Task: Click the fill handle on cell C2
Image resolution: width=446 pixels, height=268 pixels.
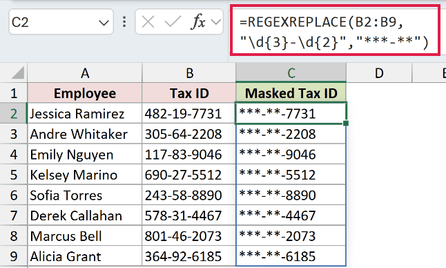Action: [346, 123]
